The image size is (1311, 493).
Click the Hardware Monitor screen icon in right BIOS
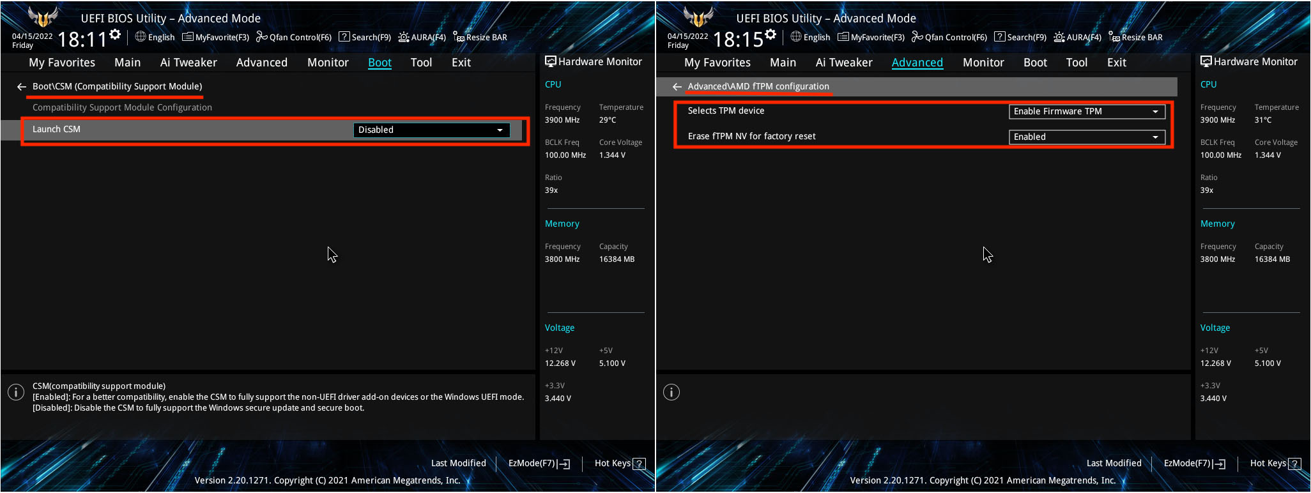(1206, 62)
